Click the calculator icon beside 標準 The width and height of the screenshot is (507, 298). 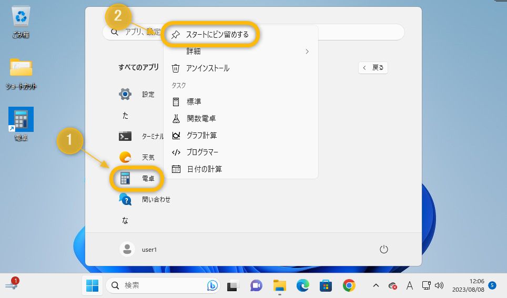pos(176,102)
